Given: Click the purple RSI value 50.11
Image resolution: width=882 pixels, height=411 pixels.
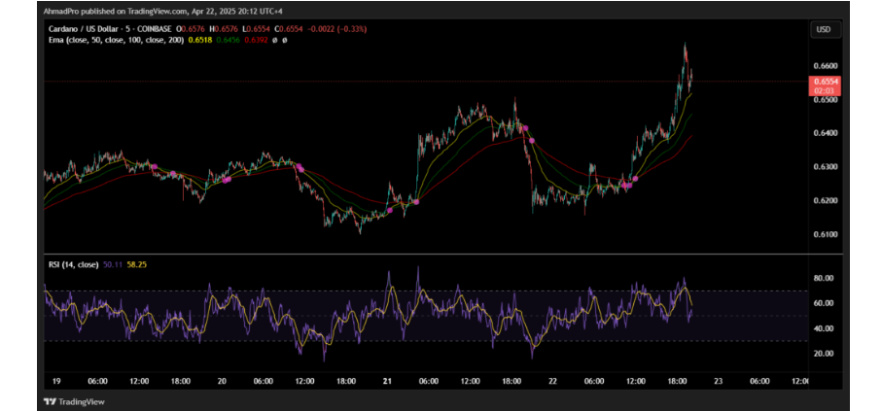Looking at the screenshot, I should tap(111, 263).
